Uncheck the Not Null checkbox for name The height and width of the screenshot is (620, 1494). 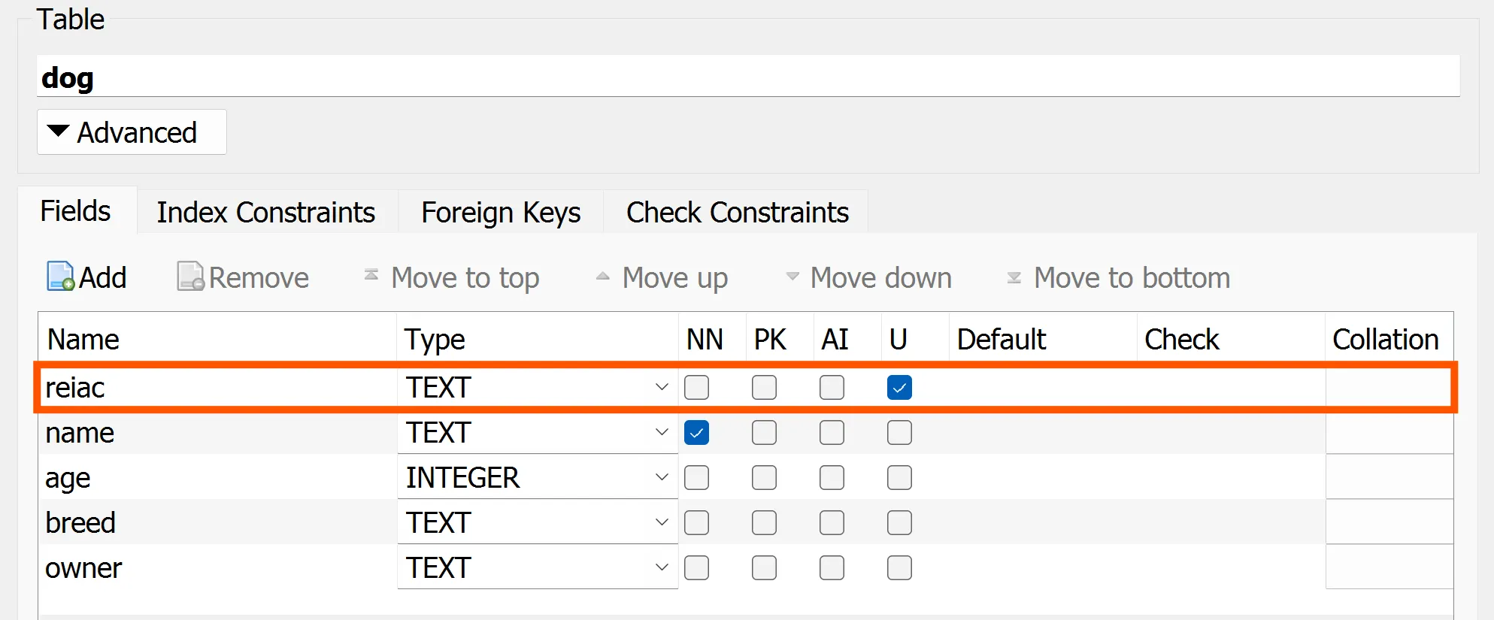[x=697, y=433]
